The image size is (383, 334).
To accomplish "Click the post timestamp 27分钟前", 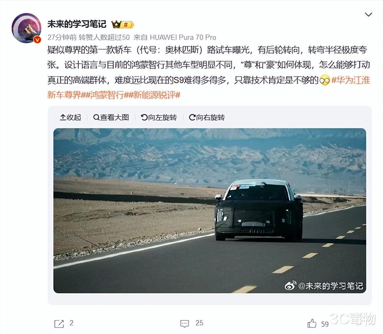I will pyautogui.click(x=62, y=37).
